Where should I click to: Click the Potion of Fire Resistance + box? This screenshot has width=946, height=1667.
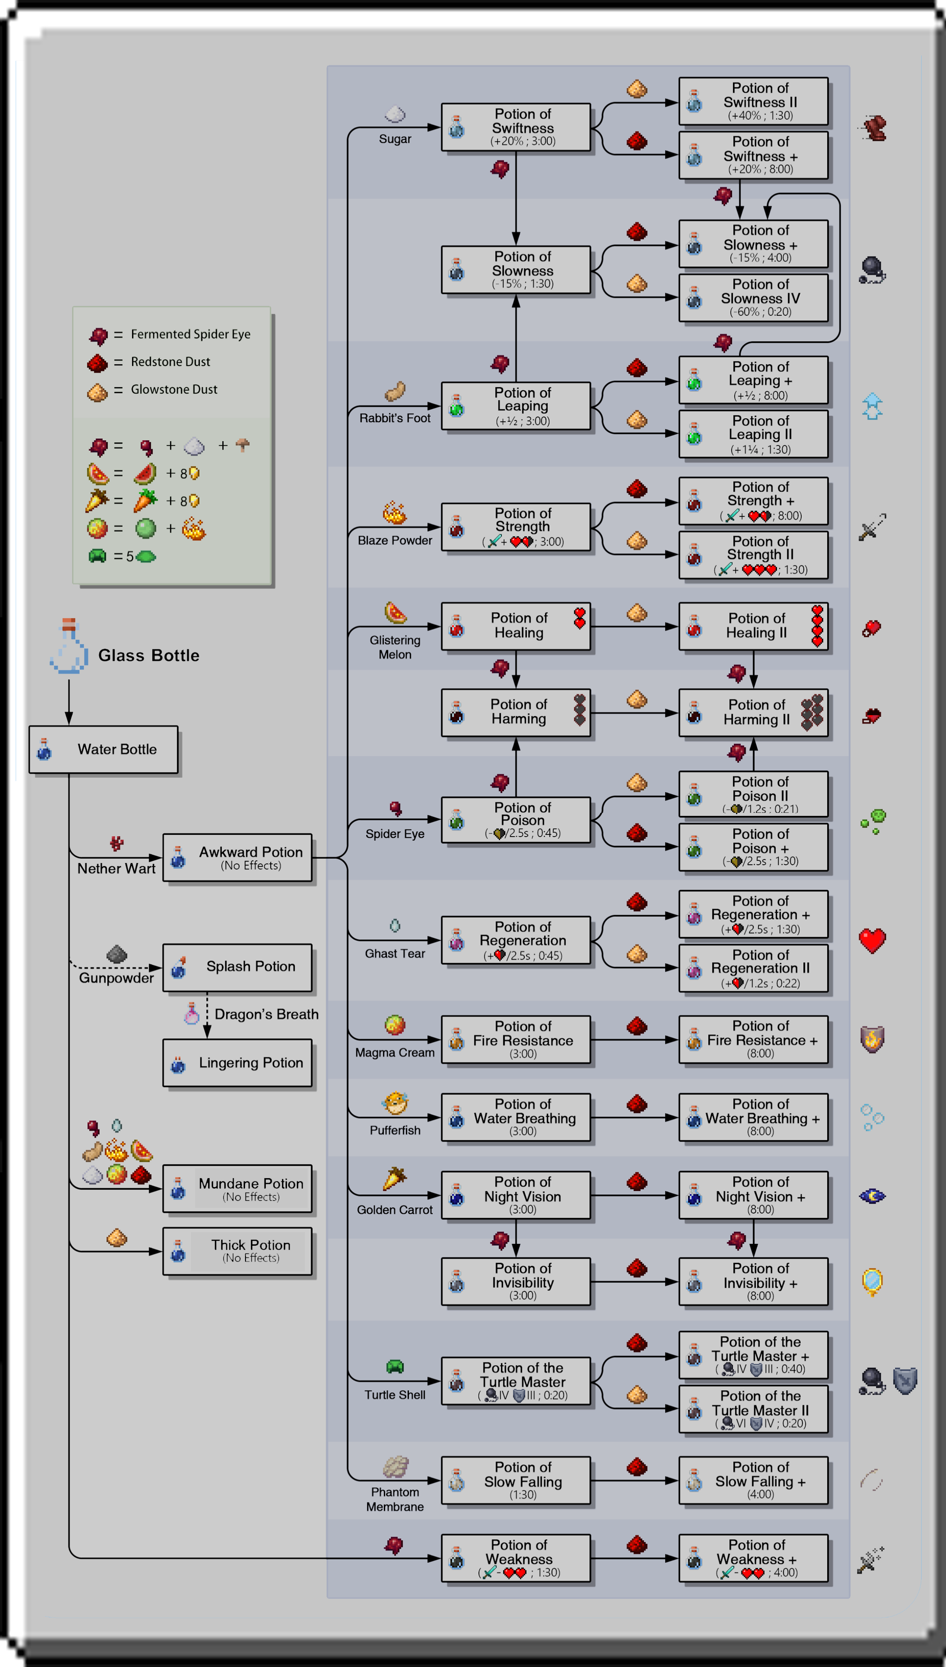click(x=754, y=1039)
